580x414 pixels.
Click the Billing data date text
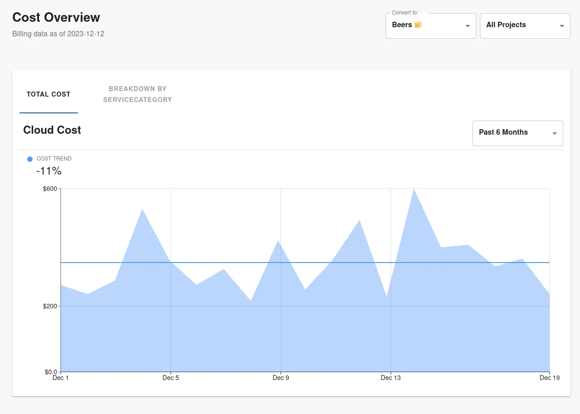pos(58,34)
